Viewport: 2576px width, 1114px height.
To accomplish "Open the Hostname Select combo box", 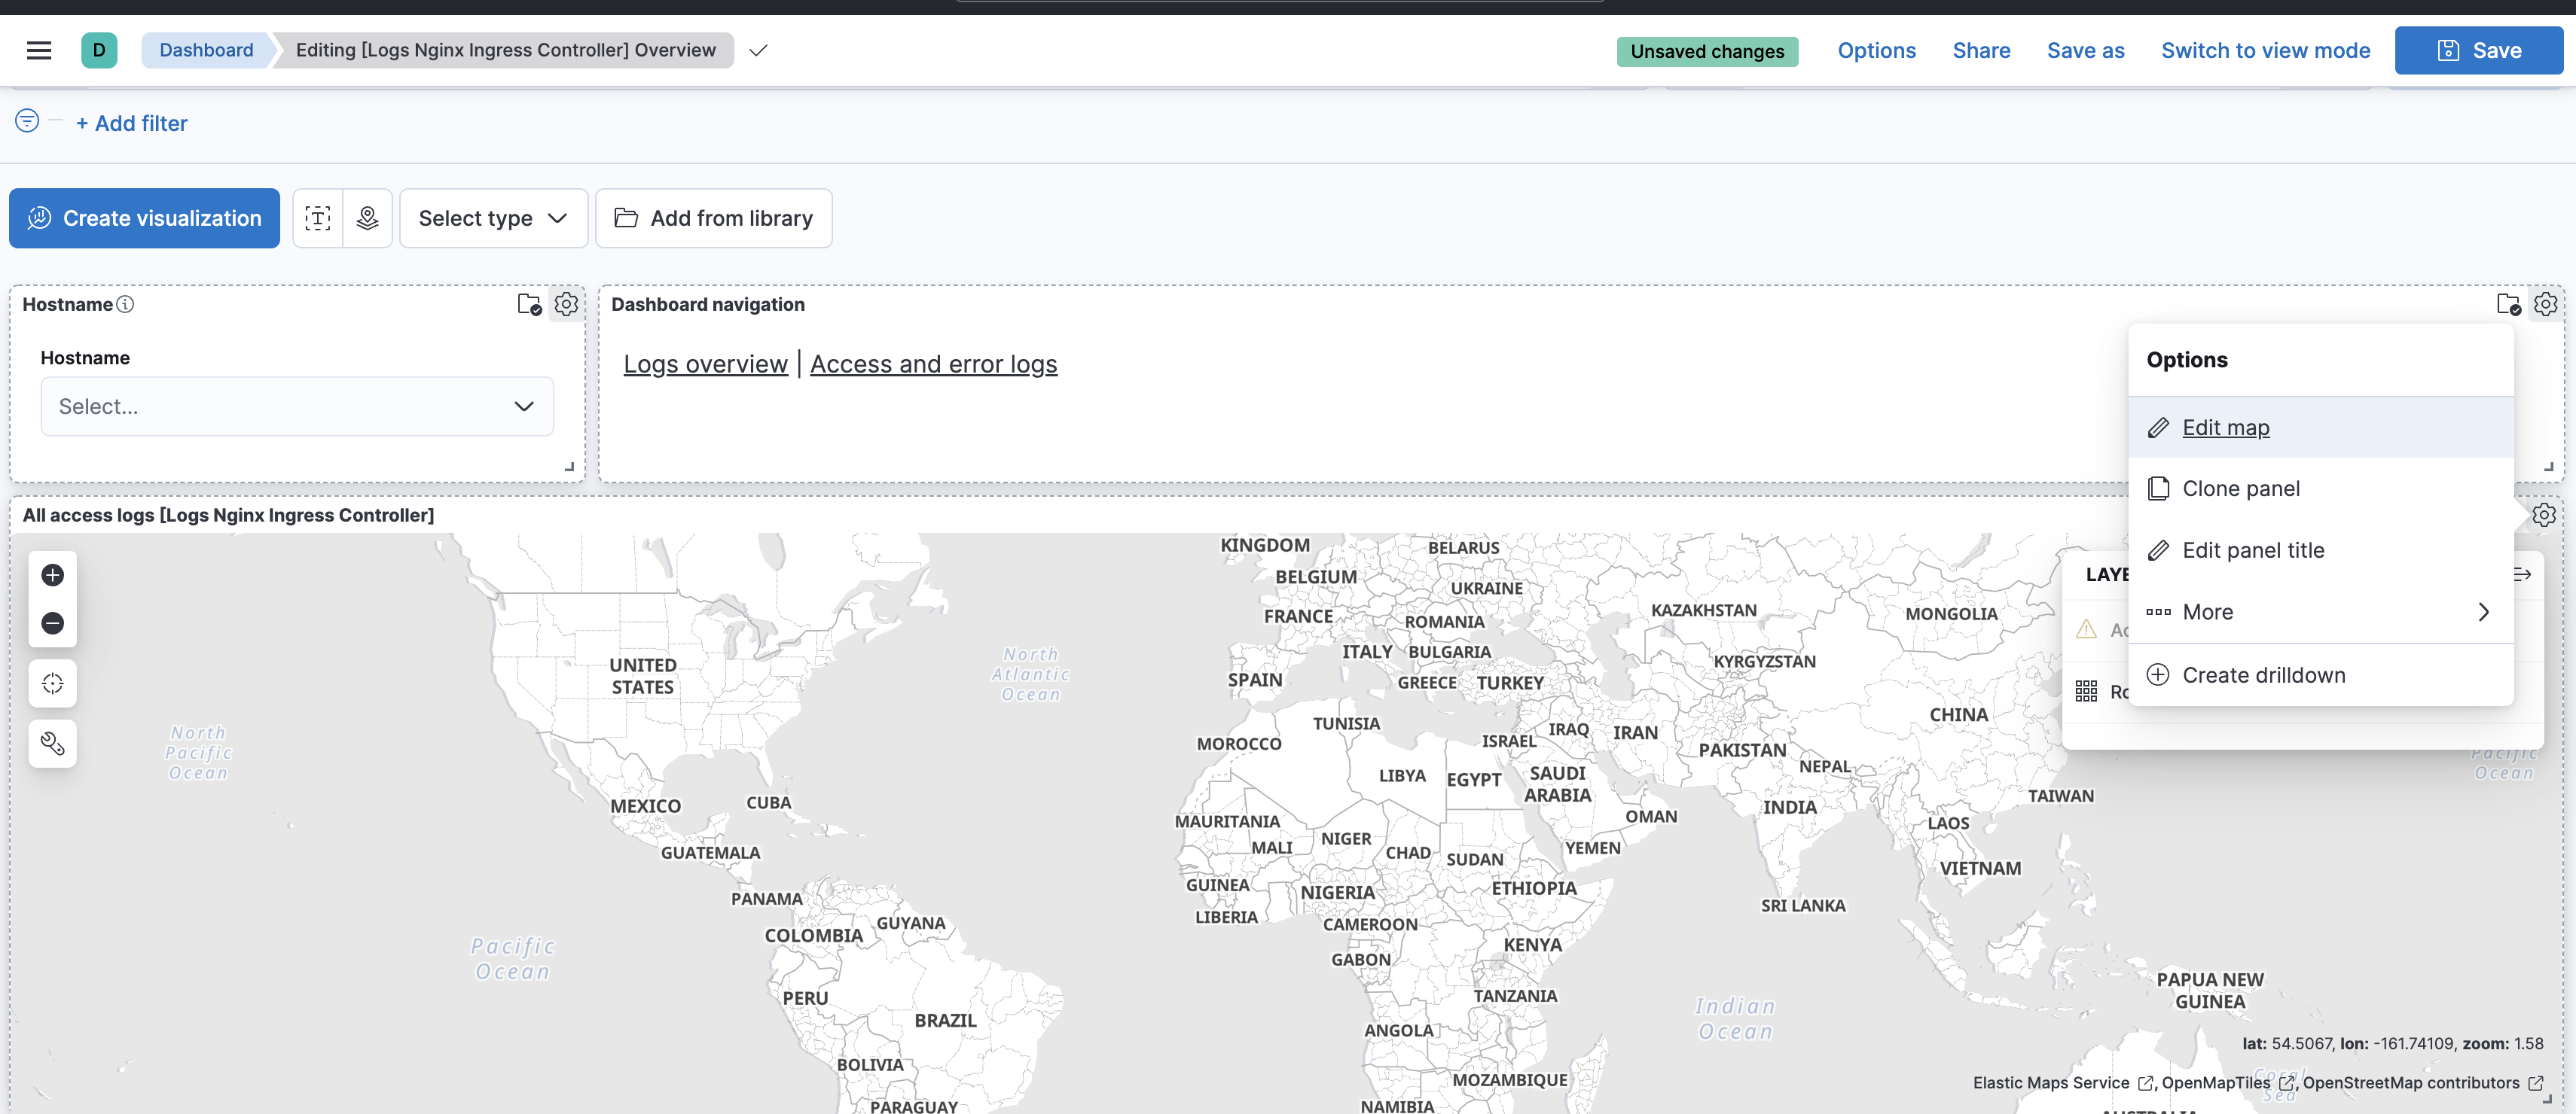I will click(x=296, y=406).
